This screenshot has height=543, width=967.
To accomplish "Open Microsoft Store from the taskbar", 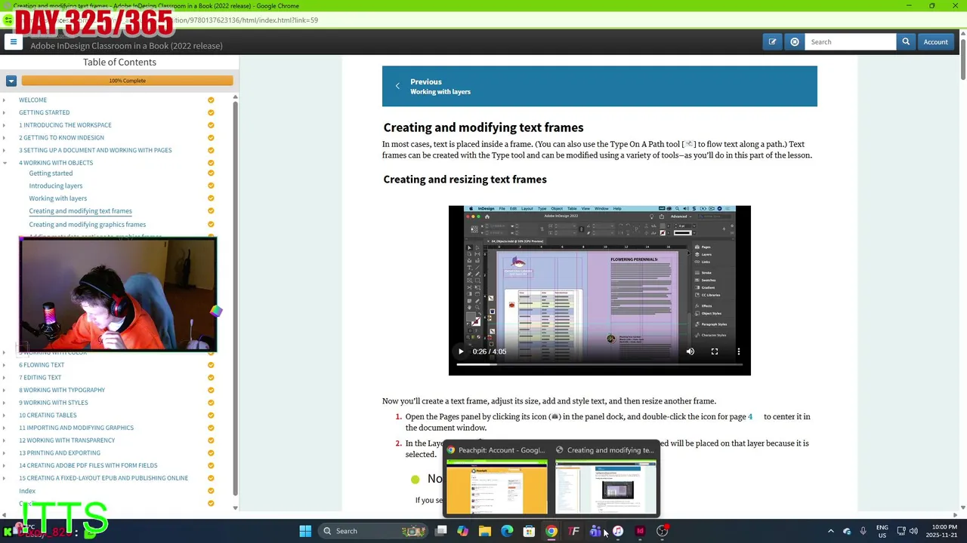I will coord(529,531).
